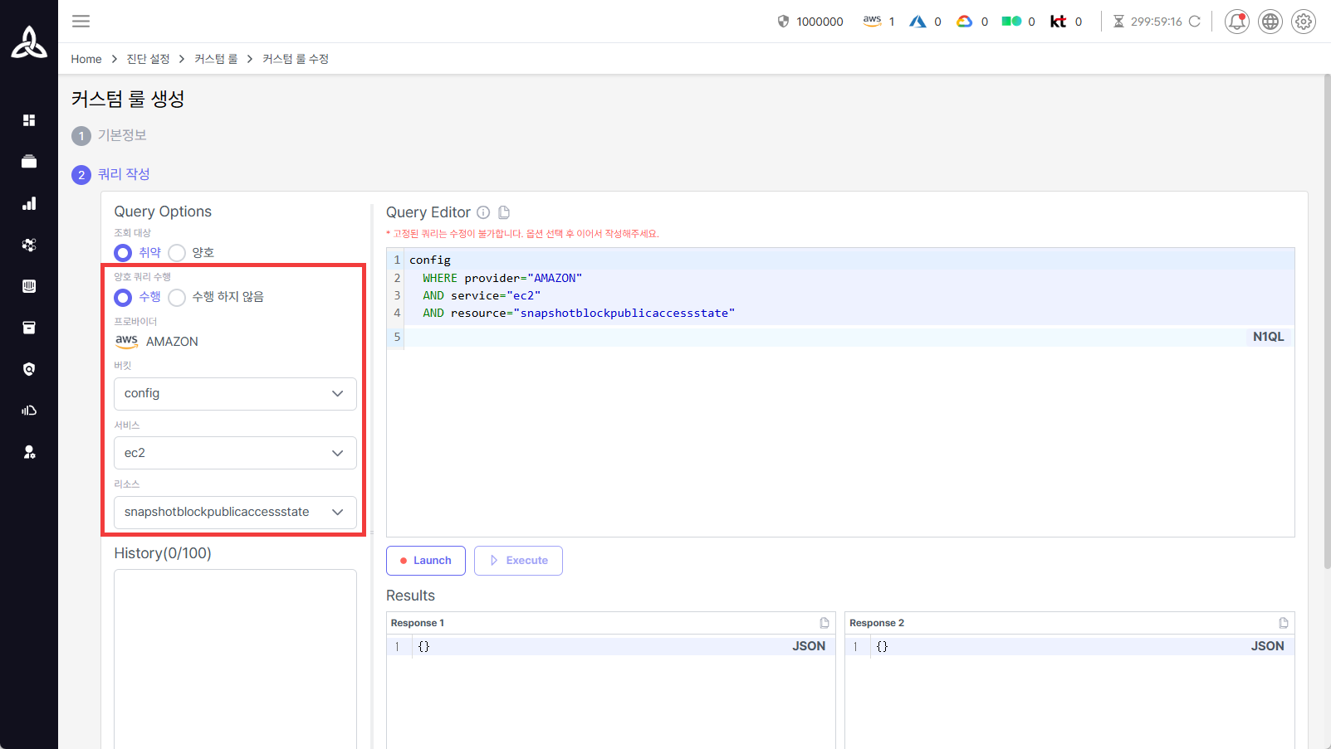Open the hamburger menu in the header
The image size is (1331, 749).
pyautogui.click(x=81, y=22)
